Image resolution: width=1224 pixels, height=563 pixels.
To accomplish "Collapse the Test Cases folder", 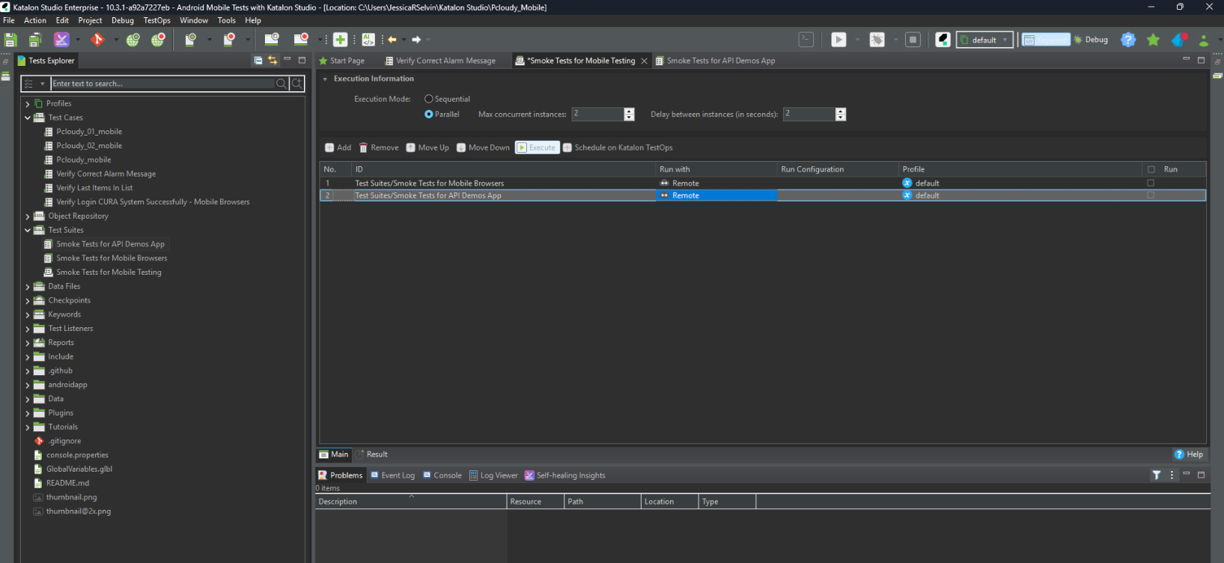I will (28, 118).
